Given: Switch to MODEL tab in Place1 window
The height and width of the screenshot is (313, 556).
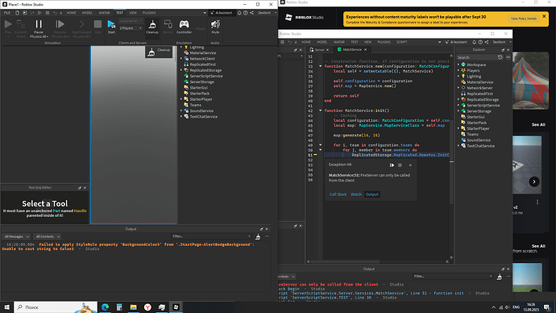Looking at the screenshot, I should point(87,13).
